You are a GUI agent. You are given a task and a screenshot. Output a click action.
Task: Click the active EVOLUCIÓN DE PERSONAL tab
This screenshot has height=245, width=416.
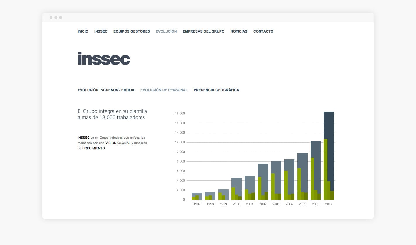(x=164, y=90)
